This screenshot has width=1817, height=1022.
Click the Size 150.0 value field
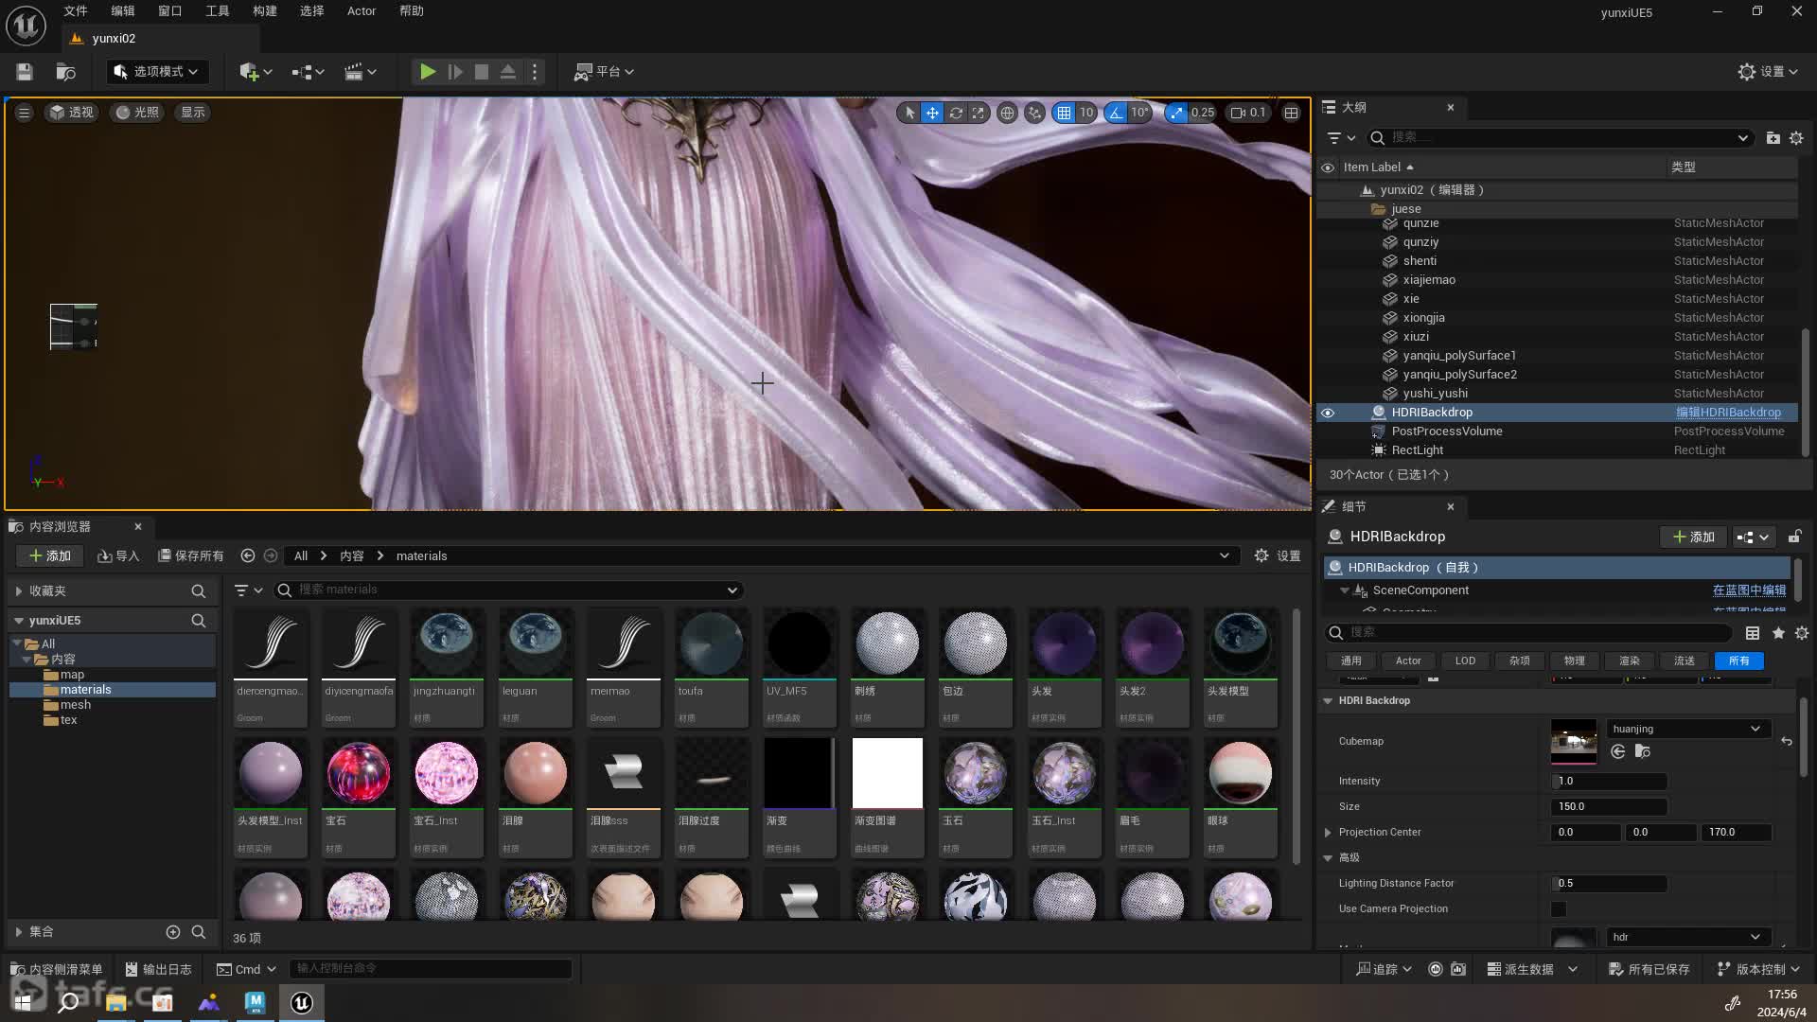click(1609, 807)
